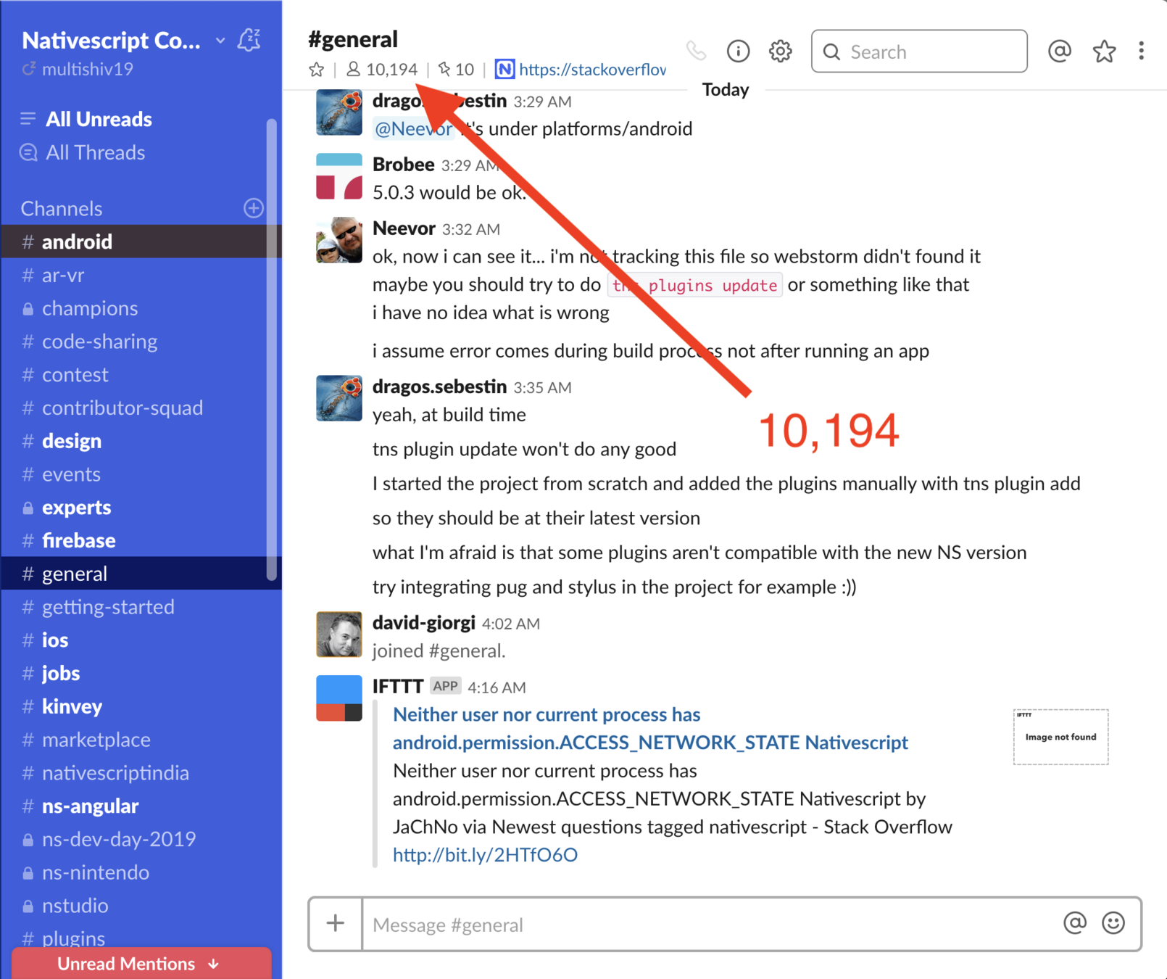Open 'Neither user nor current process' title link

coord(650,728)
